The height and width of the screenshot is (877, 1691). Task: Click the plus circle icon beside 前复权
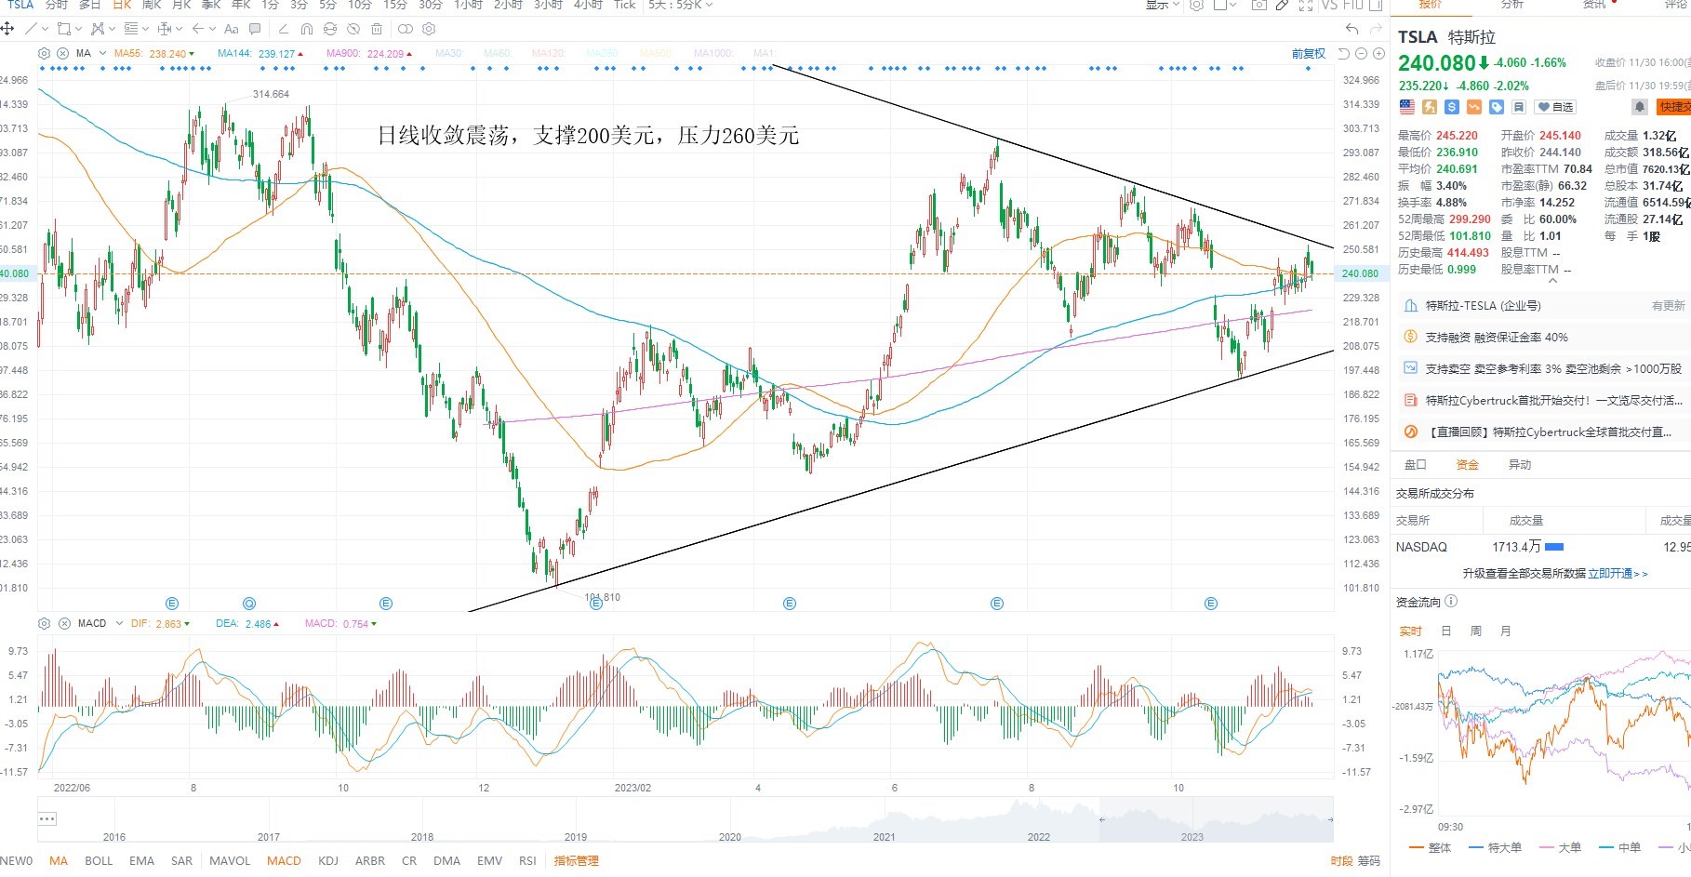point(1378,53)
